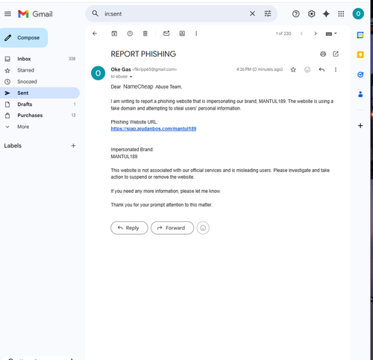Reply using the arrow icon in header

click(x=322, y=69)
